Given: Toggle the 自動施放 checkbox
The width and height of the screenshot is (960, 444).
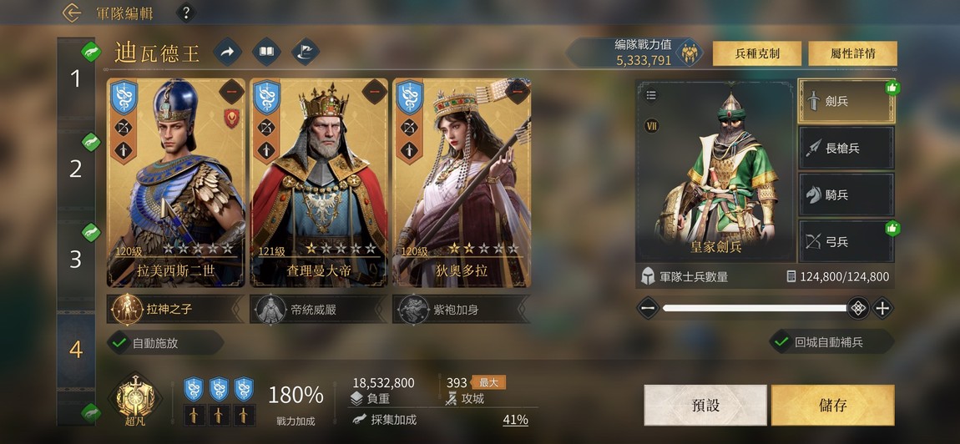Looking at the screenshot, I should click(x=120, y=342).
